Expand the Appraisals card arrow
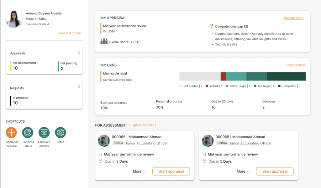The height and width of the screenshot is (188, 321). [x=79, y=53]
